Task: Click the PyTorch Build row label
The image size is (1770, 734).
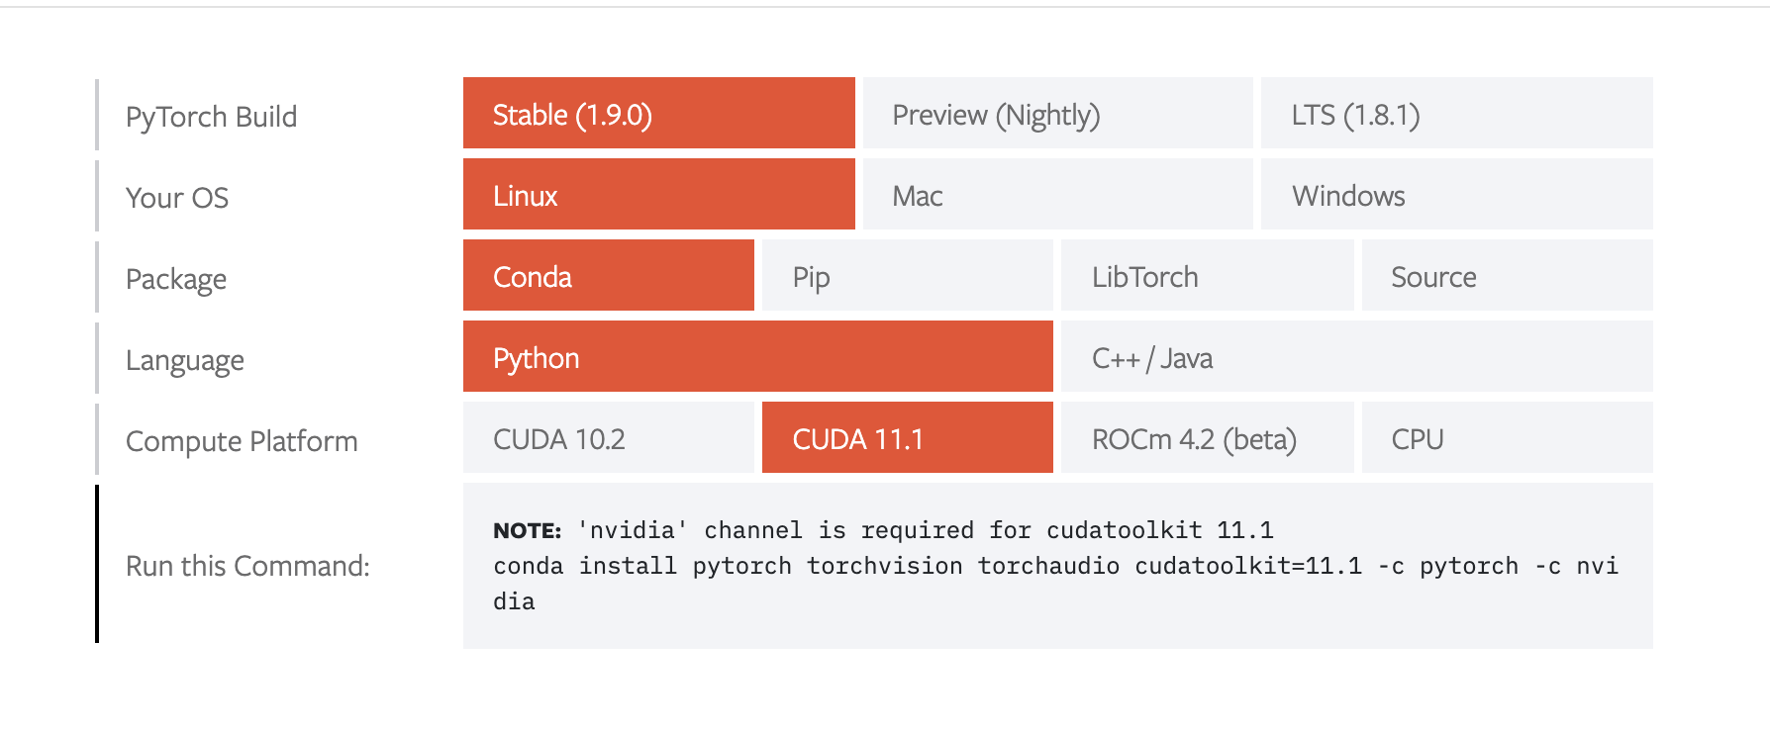Action: pos(211,116)
